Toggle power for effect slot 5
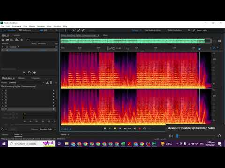This screenshot has width=225, height=168. [x=6, y=103]
